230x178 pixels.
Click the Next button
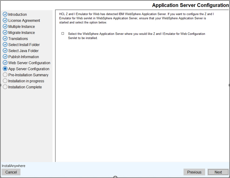coord(218,172)
